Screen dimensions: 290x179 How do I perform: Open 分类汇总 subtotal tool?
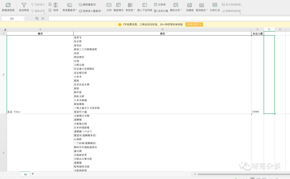pos(215,7)
